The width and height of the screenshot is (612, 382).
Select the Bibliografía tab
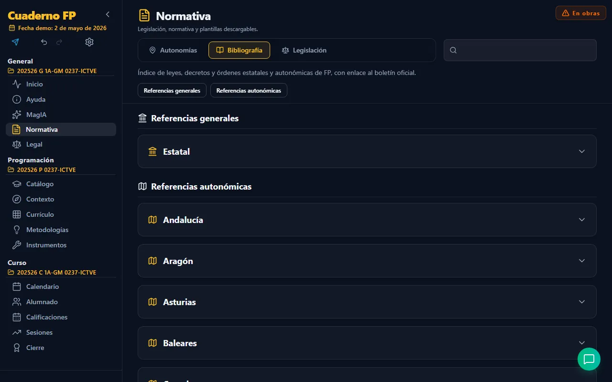tap(239, 50)
